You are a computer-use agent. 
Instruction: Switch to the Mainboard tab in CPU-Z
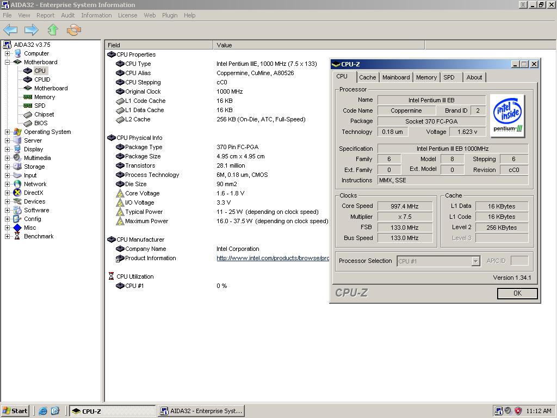[396, 77]
